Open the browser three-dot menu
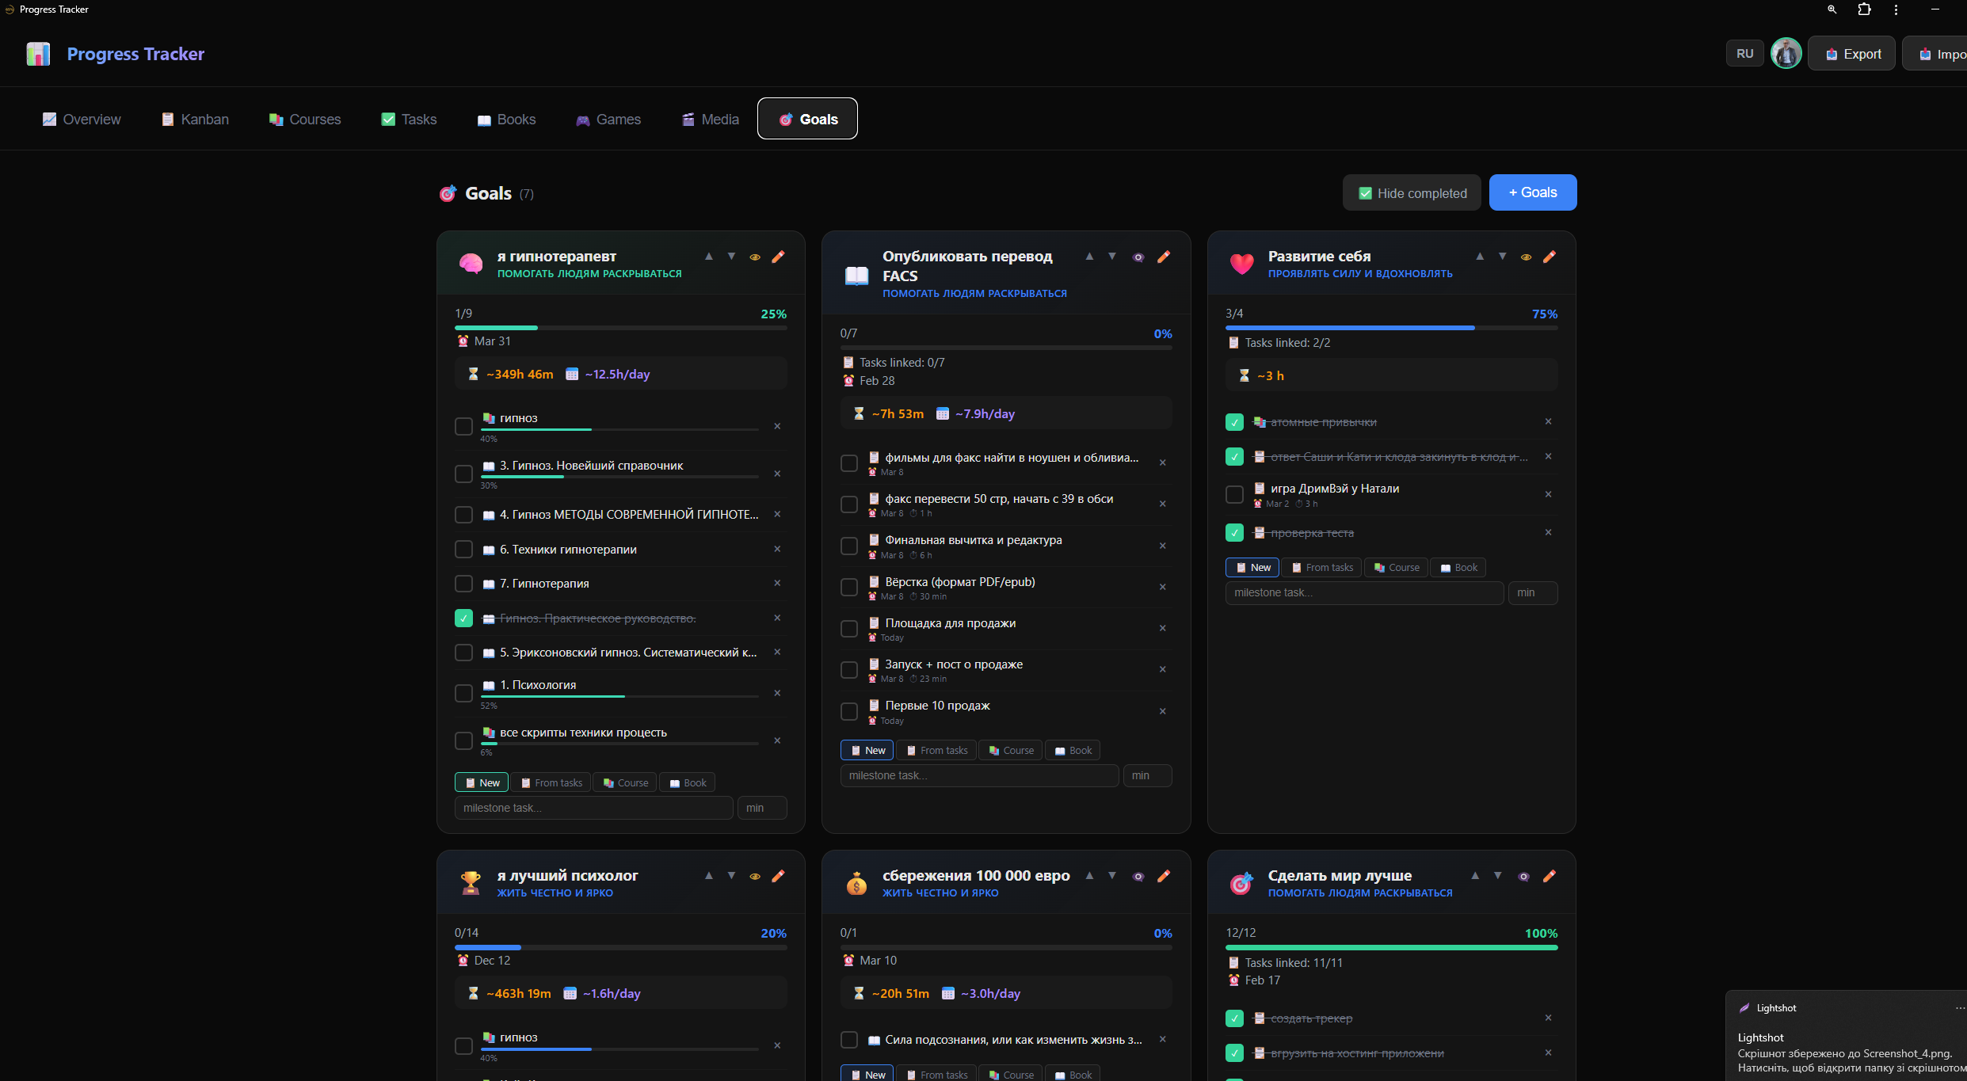The height and width of the screenshot is (1081, 1967). click(x=1895, y=10)
